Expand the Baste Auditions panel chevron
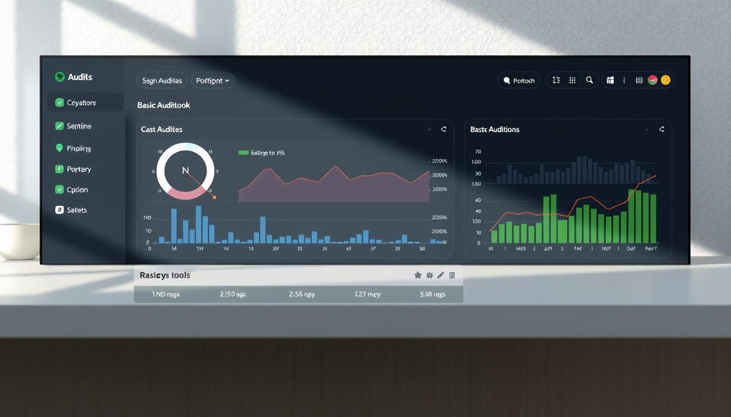This screenshot has width=731, height=417. click(647, 130)
